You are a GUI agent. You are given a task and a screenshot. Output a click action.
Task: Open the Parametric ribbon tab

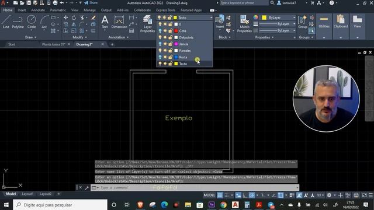point(58,10)
